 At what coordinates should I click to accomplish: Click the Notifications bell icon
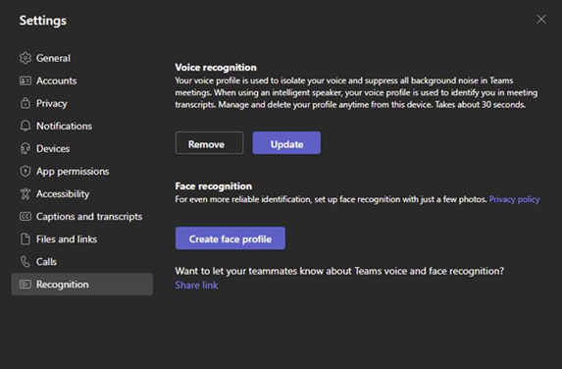26,126
